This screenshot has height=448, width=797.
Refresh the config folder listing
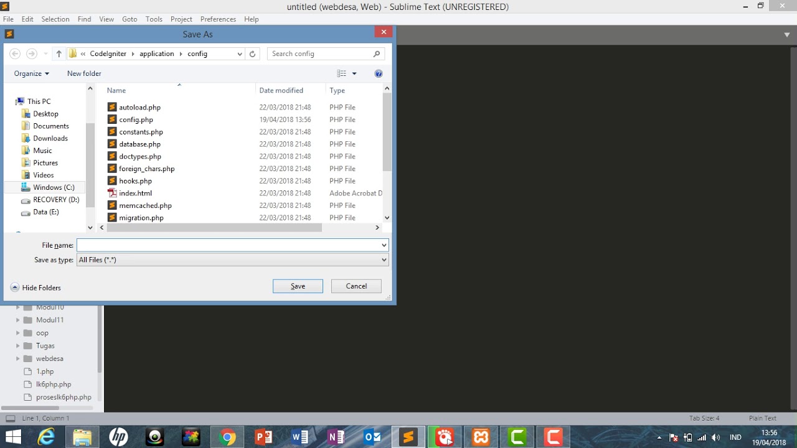point(252,54)
